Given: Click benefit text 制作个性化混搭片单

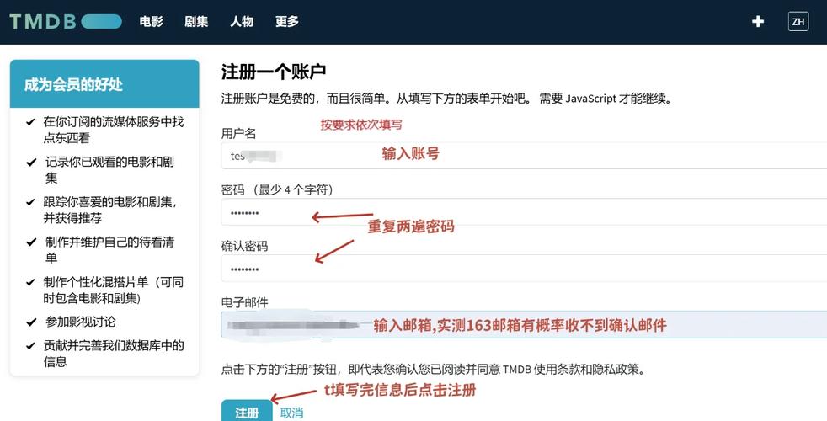Looking at the screenshot, I should (x=114, y=290).
